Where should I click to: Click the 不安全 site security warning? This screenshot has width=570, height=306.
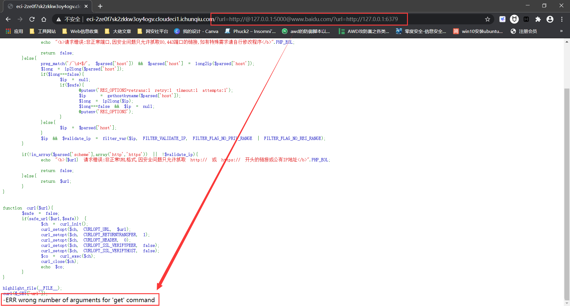tap(68, 19)
